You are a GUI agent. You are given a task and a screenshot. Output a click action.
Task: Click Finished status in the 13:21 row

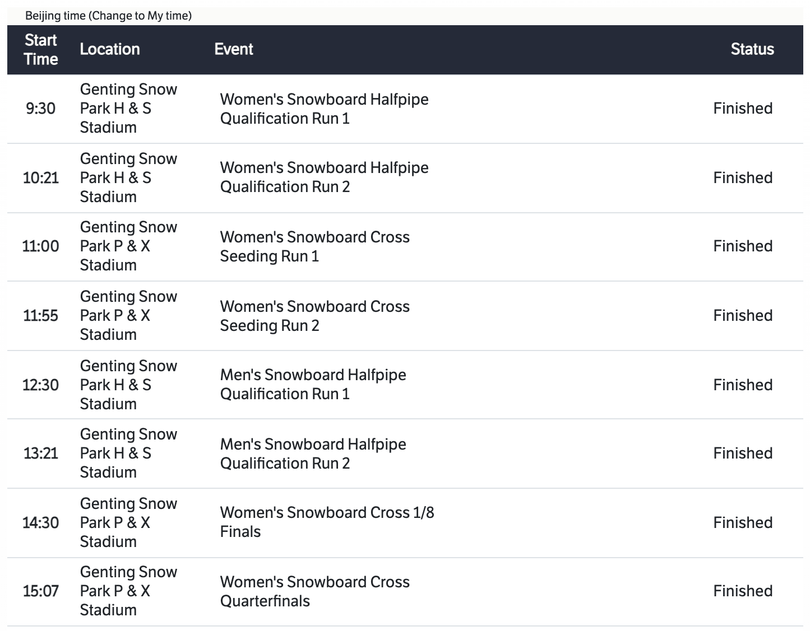click(743, 453)
